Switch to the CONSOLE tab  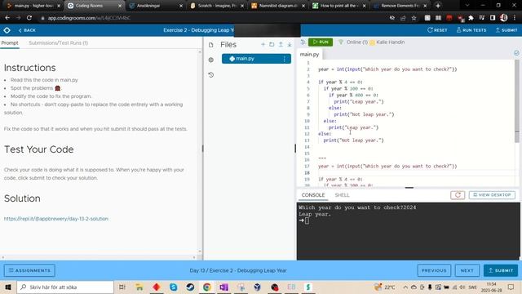click(x=313, y=195)
